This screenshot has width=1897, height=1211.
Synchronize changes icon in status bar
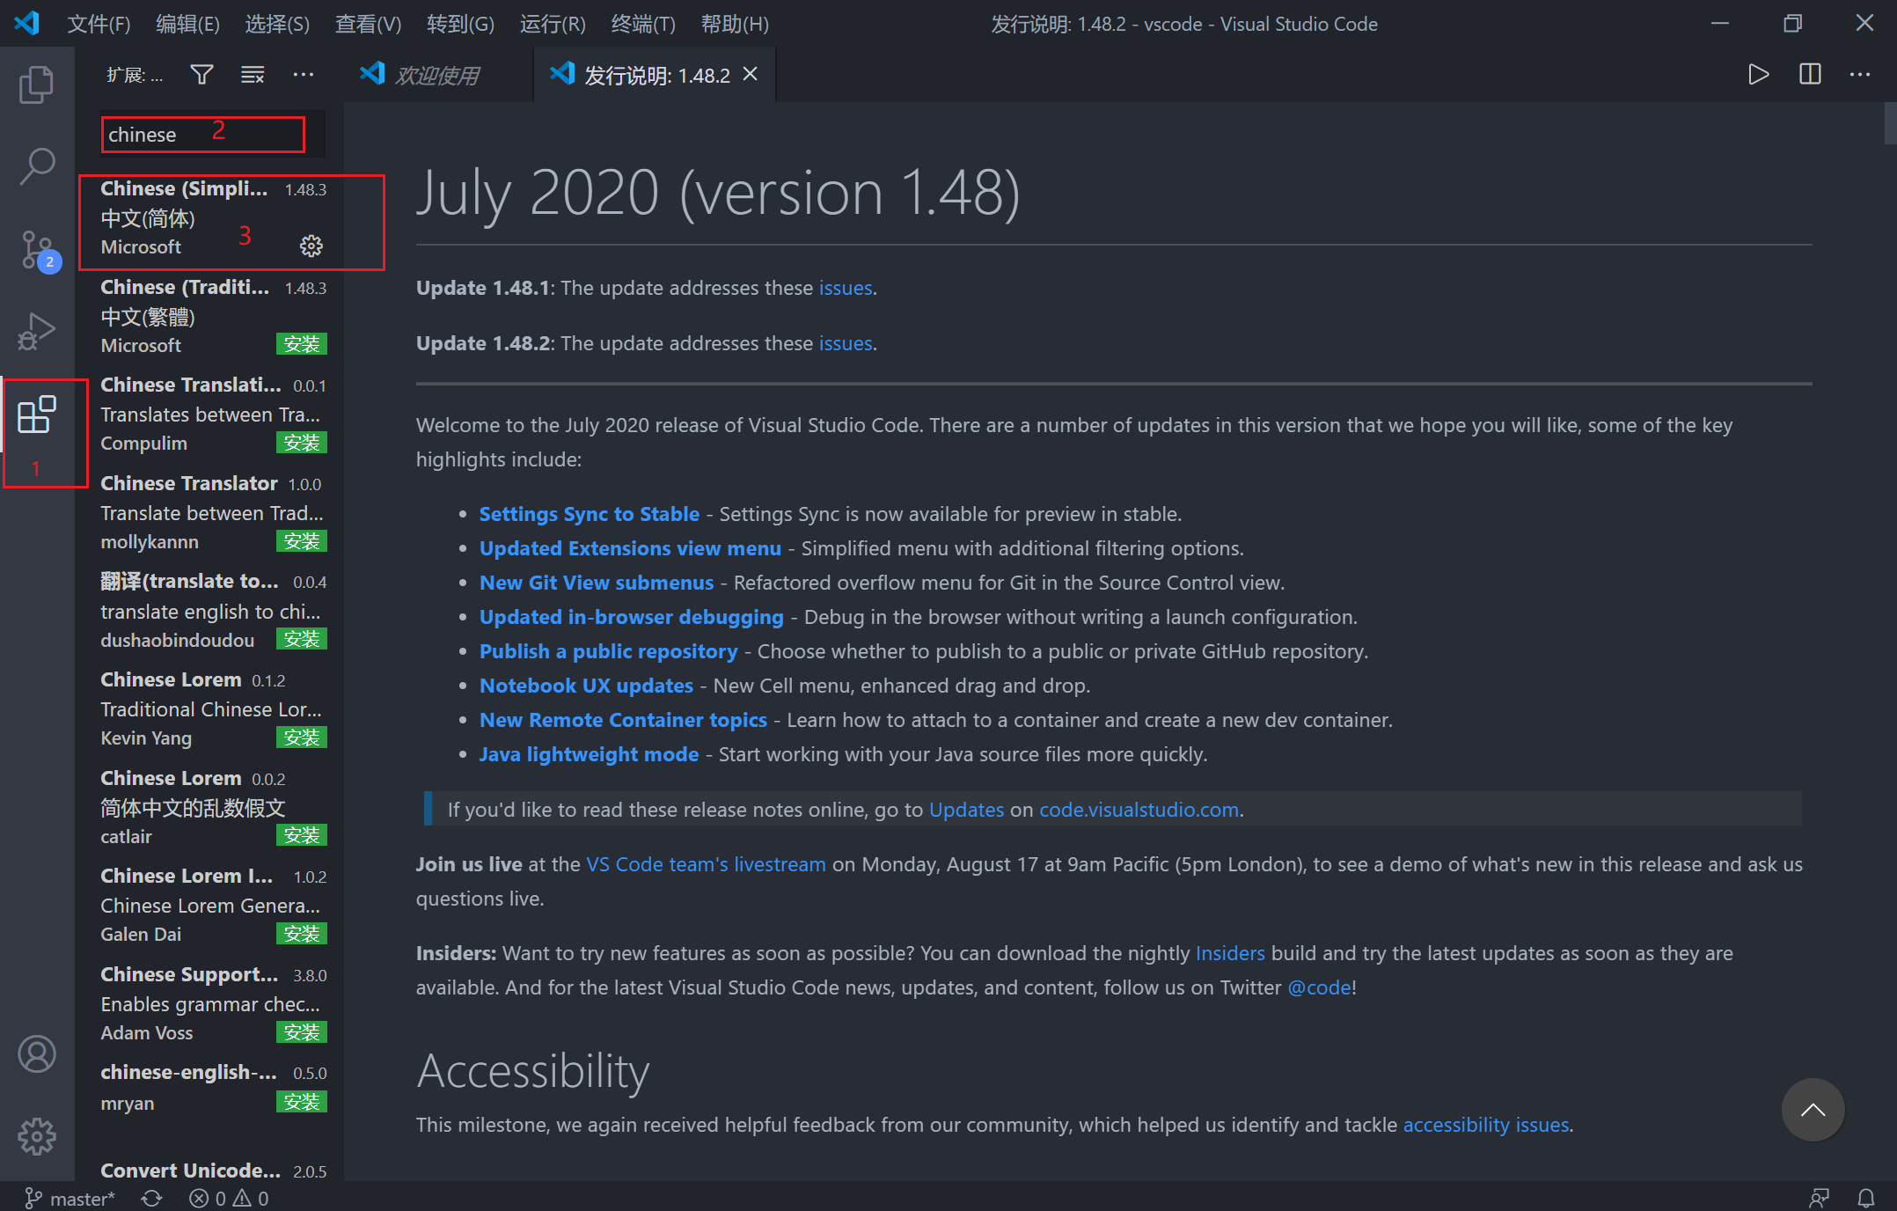click(x=151, y=1198)
